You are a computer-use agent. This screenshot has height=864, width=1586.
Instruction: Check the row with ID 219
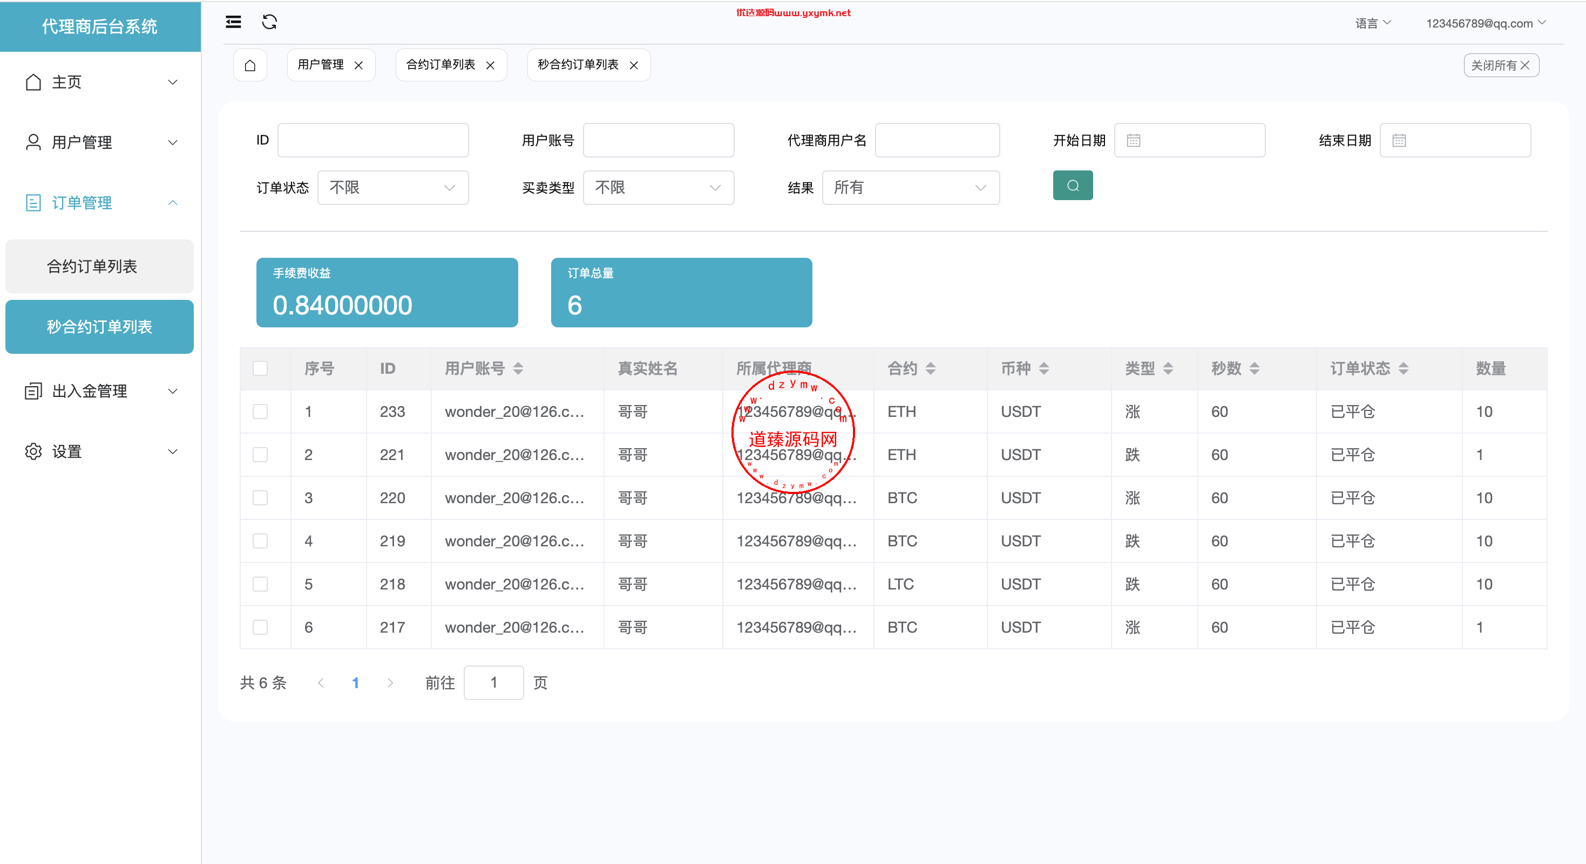tap(260, 540)
